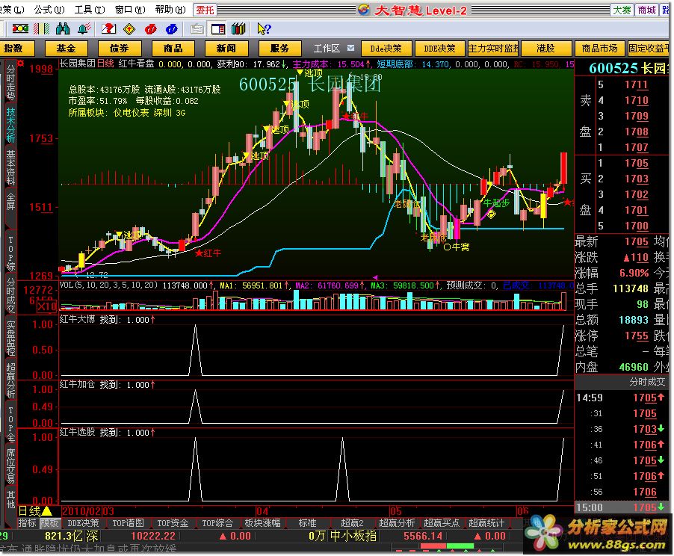Click the red circular info icon
674x556 pixels.
[150, 29]
